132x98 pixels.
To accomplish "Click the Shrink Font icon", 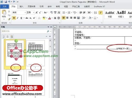I will tap(40, 12).
